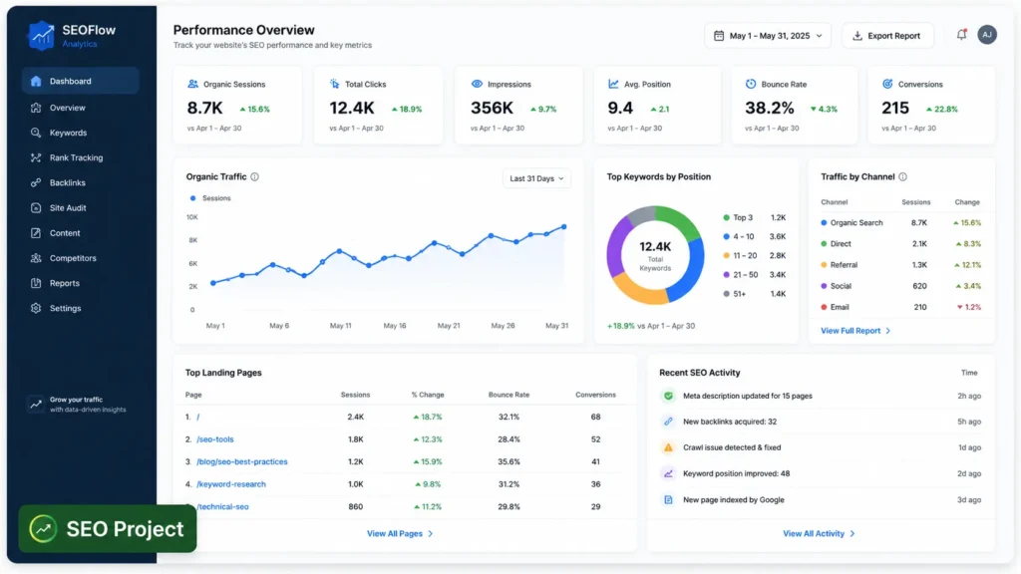Click the link icon for new backlinks activity
The width and height of the screenshot is (1021, 574).
point(668,422)
